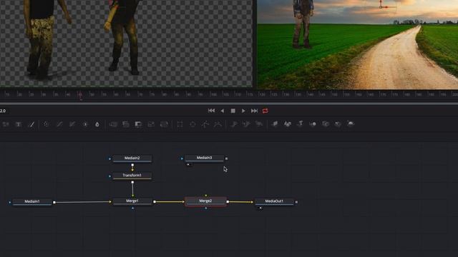Add a Matte Control node from the toolbar
458x257 pixels.
[x=138, y=124]
